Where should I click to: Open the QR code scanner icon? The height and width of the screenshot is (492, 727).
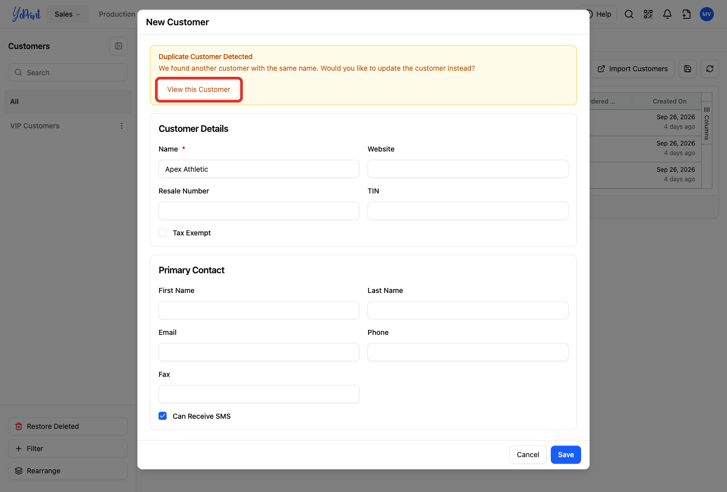(x=648, y=14)
